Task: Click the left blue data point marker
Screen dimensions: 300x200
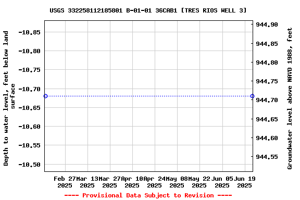Action: click(45, 96)
